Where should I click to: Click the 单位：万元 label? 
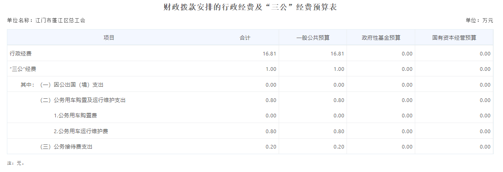click(x=479, y=20)
